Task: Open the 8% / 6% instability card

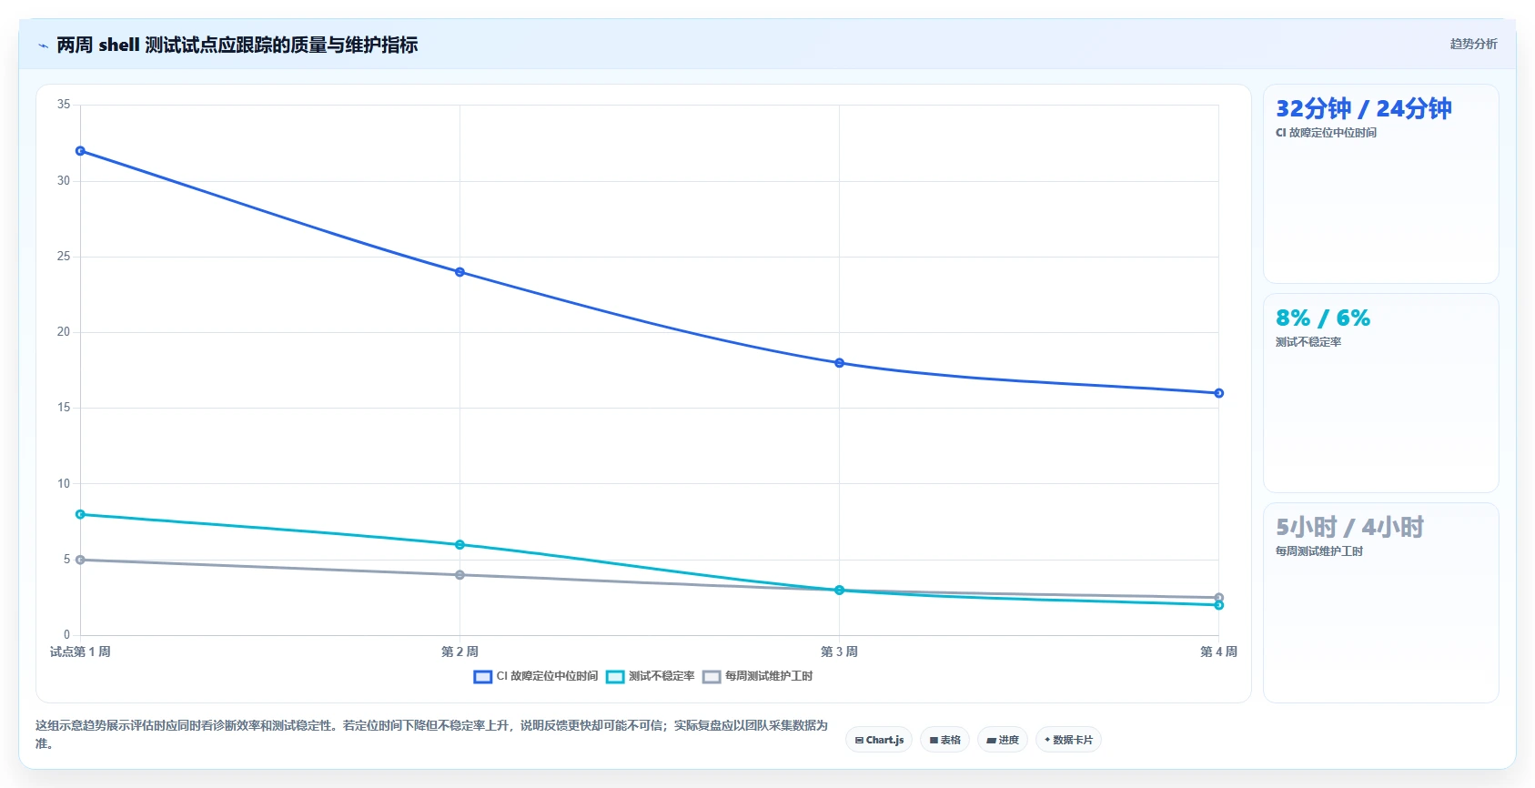Action: click(1380, 393)
